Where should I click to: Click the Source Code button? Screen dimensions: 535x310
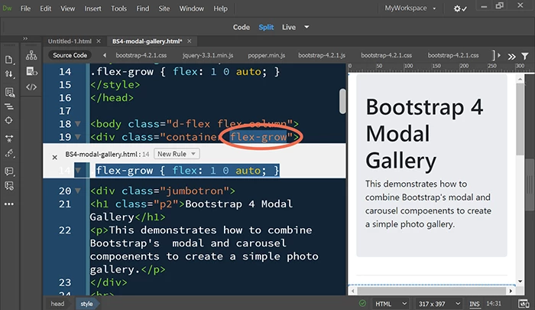[x=70, y=55]
